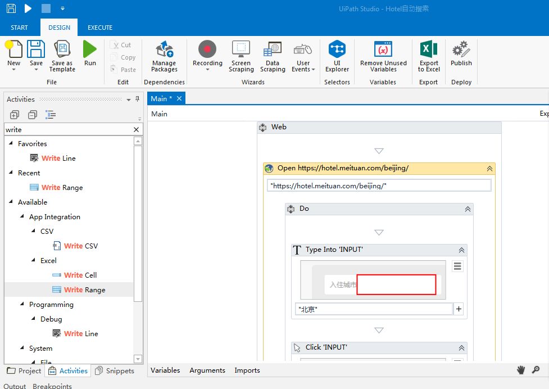The height and width of the screenshot is (389, 549).
Task: Clear the activities search box
Action: coord(136,129)
